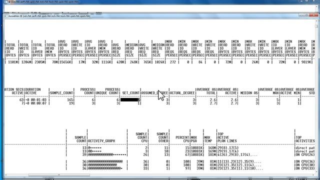Click the horizontal scrollbar thumb at the bottom
The width and height of the screenshot is (320, 180).
coord(59,175)
